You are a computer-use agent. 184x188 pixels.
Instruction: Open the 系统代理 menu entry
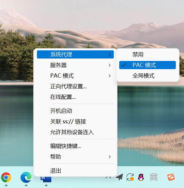(75, 55)
